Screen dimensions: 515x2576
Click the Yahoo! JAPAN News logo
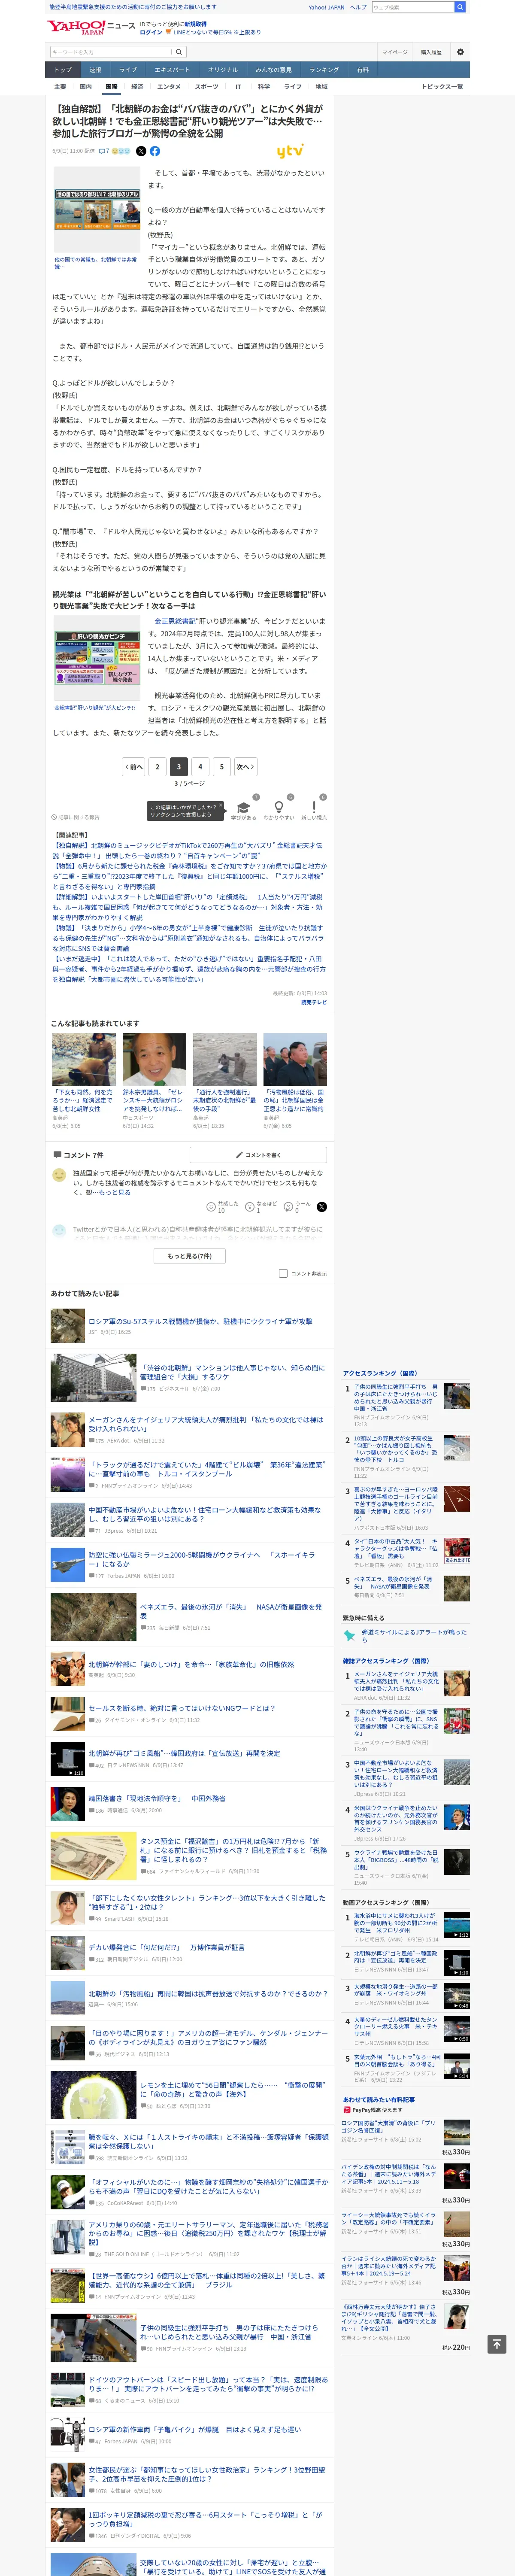click(x=91, y=28)
